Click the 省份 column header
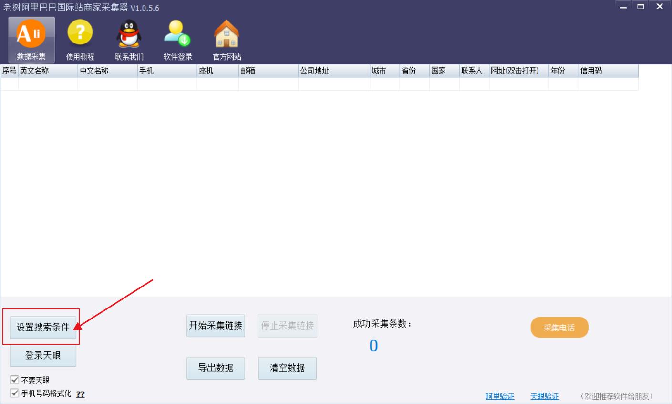This screenshot has height=404, width=672. tap(414, 71)
